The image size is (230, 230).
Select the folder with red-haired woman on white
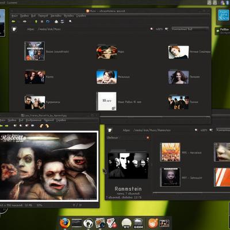pyautogui.click(x=178, y=52)
